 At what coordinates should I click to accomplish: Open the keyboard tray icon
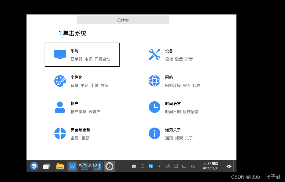click(134, 166)
